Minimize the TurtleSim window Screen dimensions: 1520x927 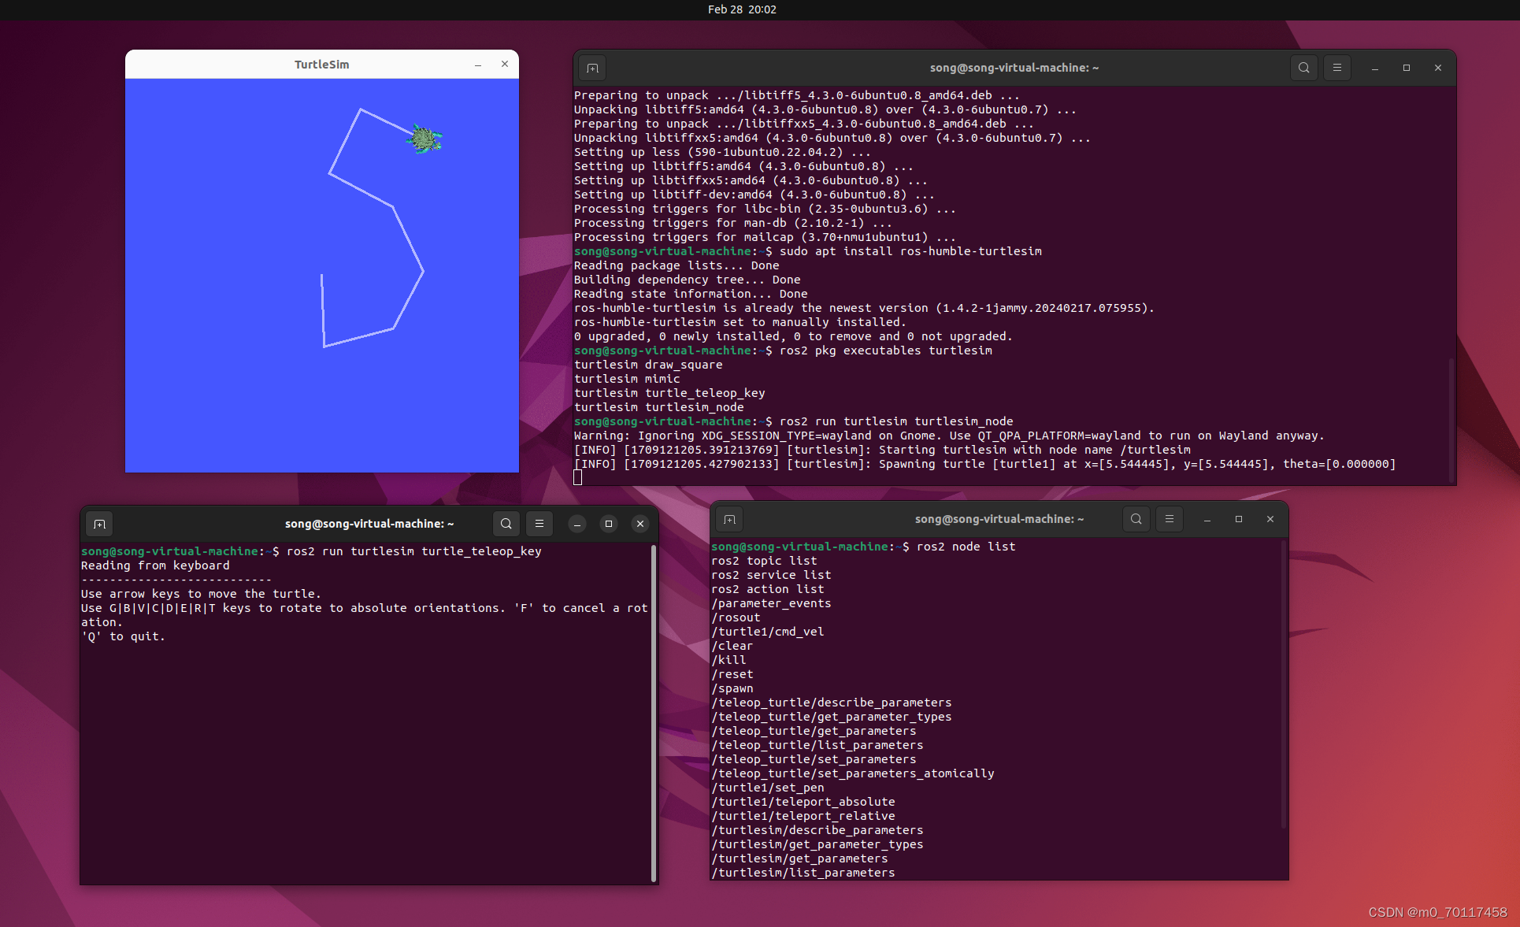[478, 64]
